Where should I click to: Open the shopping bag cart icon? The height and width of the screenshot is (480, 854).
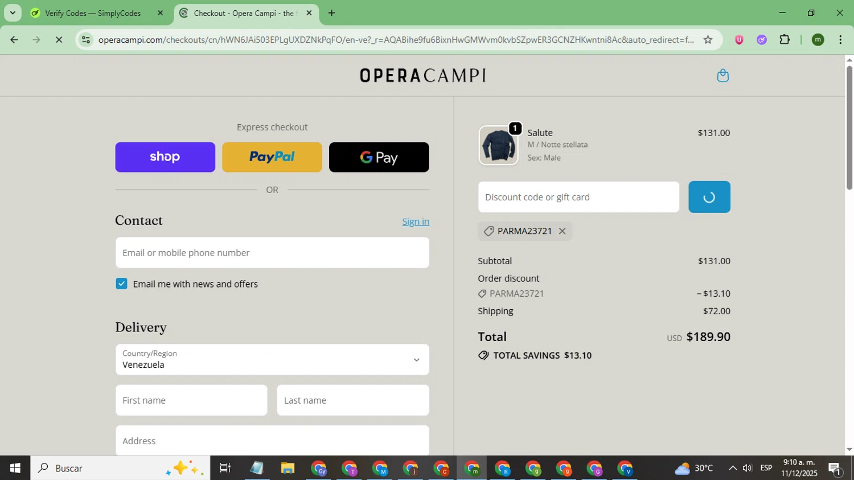pyautogui.click(x=722, y=76)
